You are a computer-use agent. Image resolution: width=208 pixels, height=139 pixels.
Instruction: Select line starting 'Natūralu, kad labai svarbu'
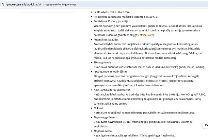[150, 95]
